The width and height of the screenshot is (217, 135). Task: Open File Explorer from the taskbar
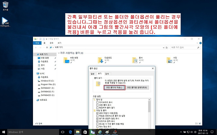(x=78, y=132)
